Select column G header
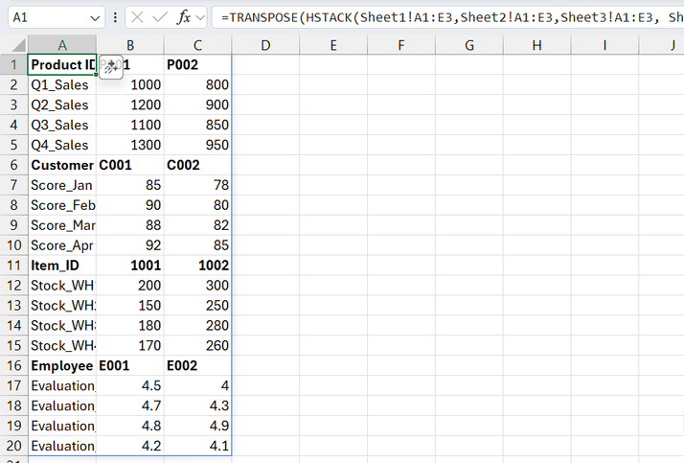 click(469, 45)
